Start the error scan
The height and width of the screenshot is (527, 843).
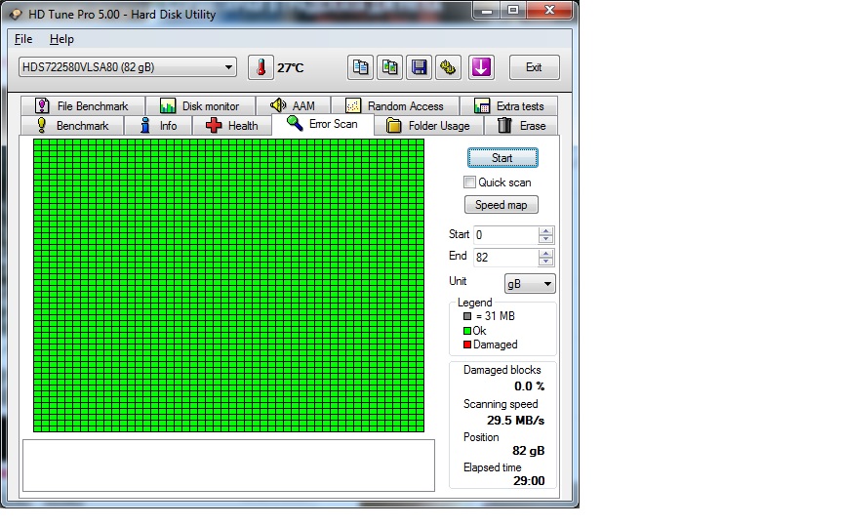point(502,157)
